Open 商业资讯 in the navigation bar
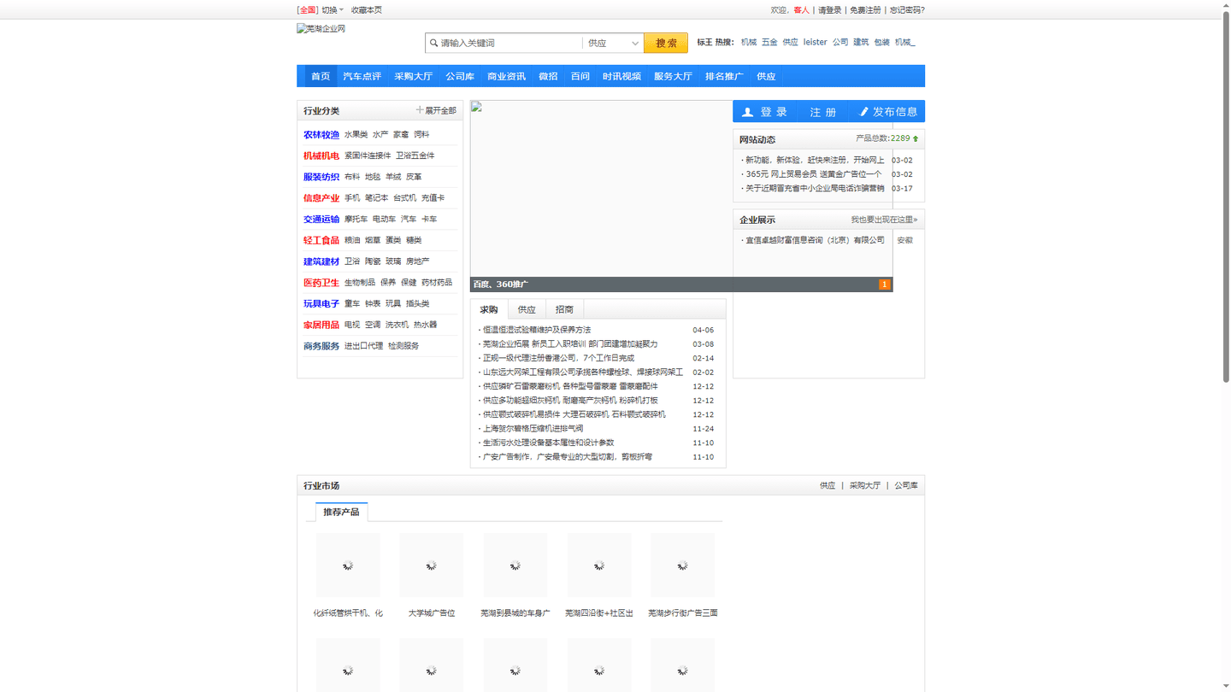 tap(506, 76)
